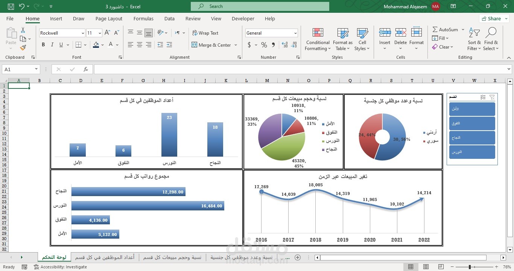Image resolution: width=514 pixels, height=271 pixels.
Task: Open the General number format dropdown
Action: point(295,33)
